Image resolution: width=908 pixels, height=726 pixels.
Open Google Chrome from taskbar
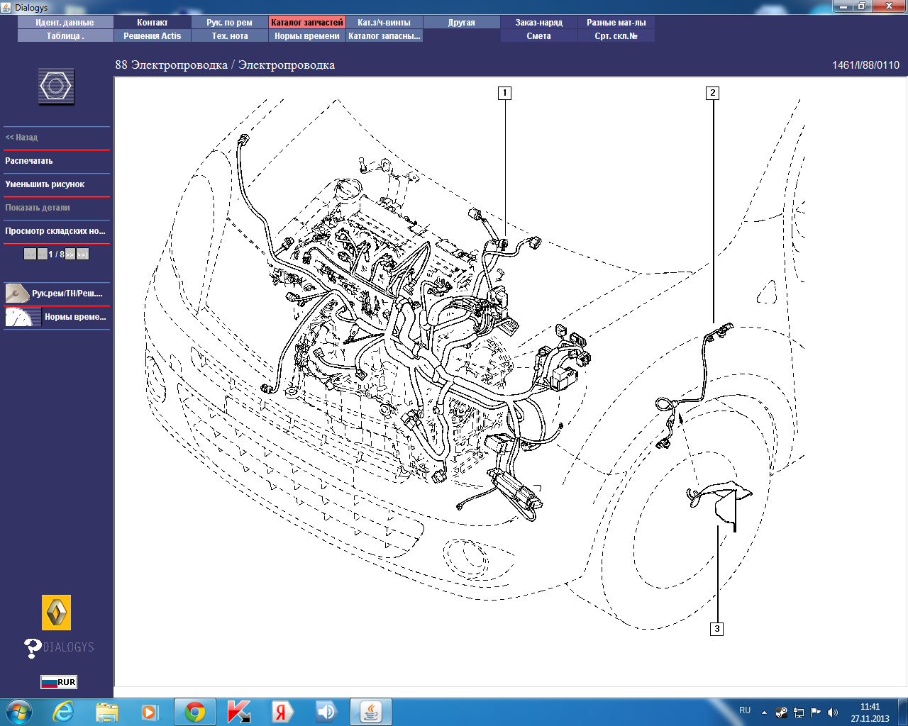pyautogui.click(x=195, y=712)
